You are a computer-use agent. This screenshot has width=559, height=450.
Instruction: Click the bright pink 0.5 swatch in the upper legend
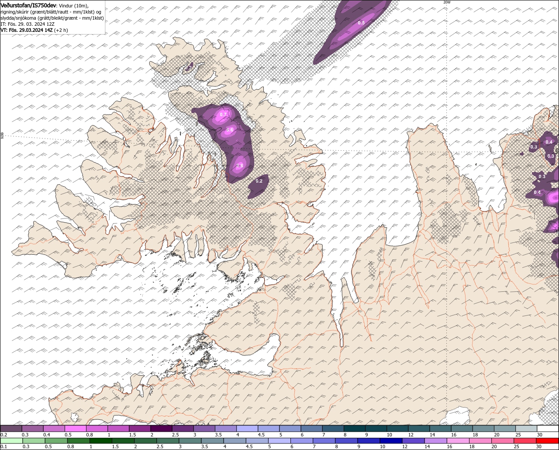(x=76, y=429)
